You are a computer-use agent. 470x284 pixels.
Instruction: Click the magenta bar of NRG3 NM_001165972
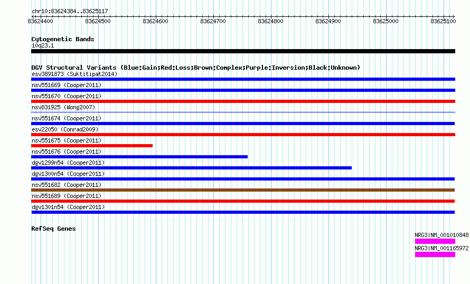click(x=435, y=254)
